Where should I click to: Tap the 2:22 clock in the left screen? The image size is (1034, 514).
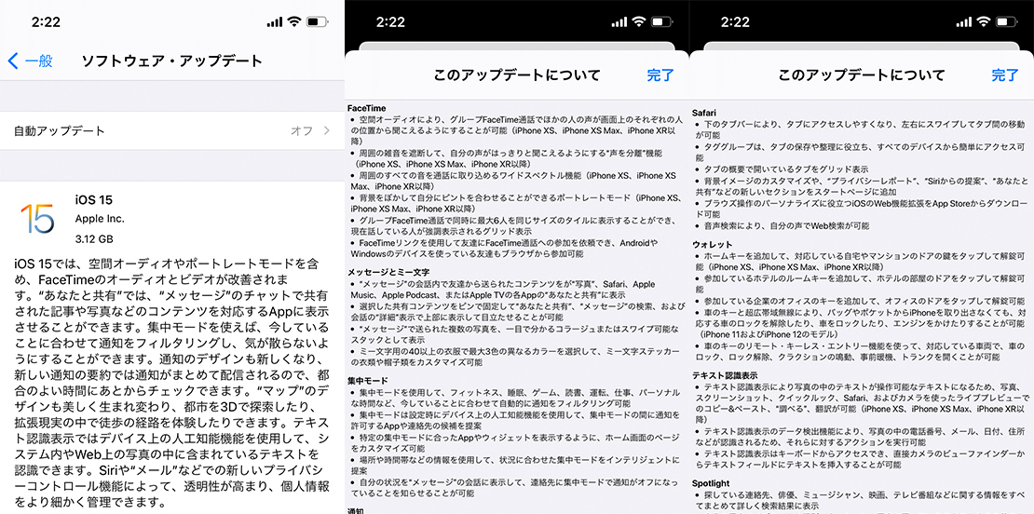47,21
